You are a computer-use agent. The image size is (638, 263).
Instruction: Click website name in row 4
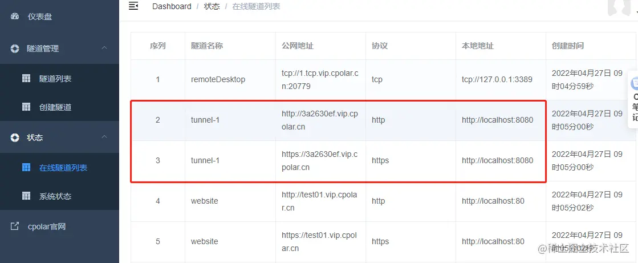205,201
